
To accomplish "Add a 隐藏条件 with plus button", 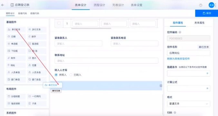I will (207, 73).
